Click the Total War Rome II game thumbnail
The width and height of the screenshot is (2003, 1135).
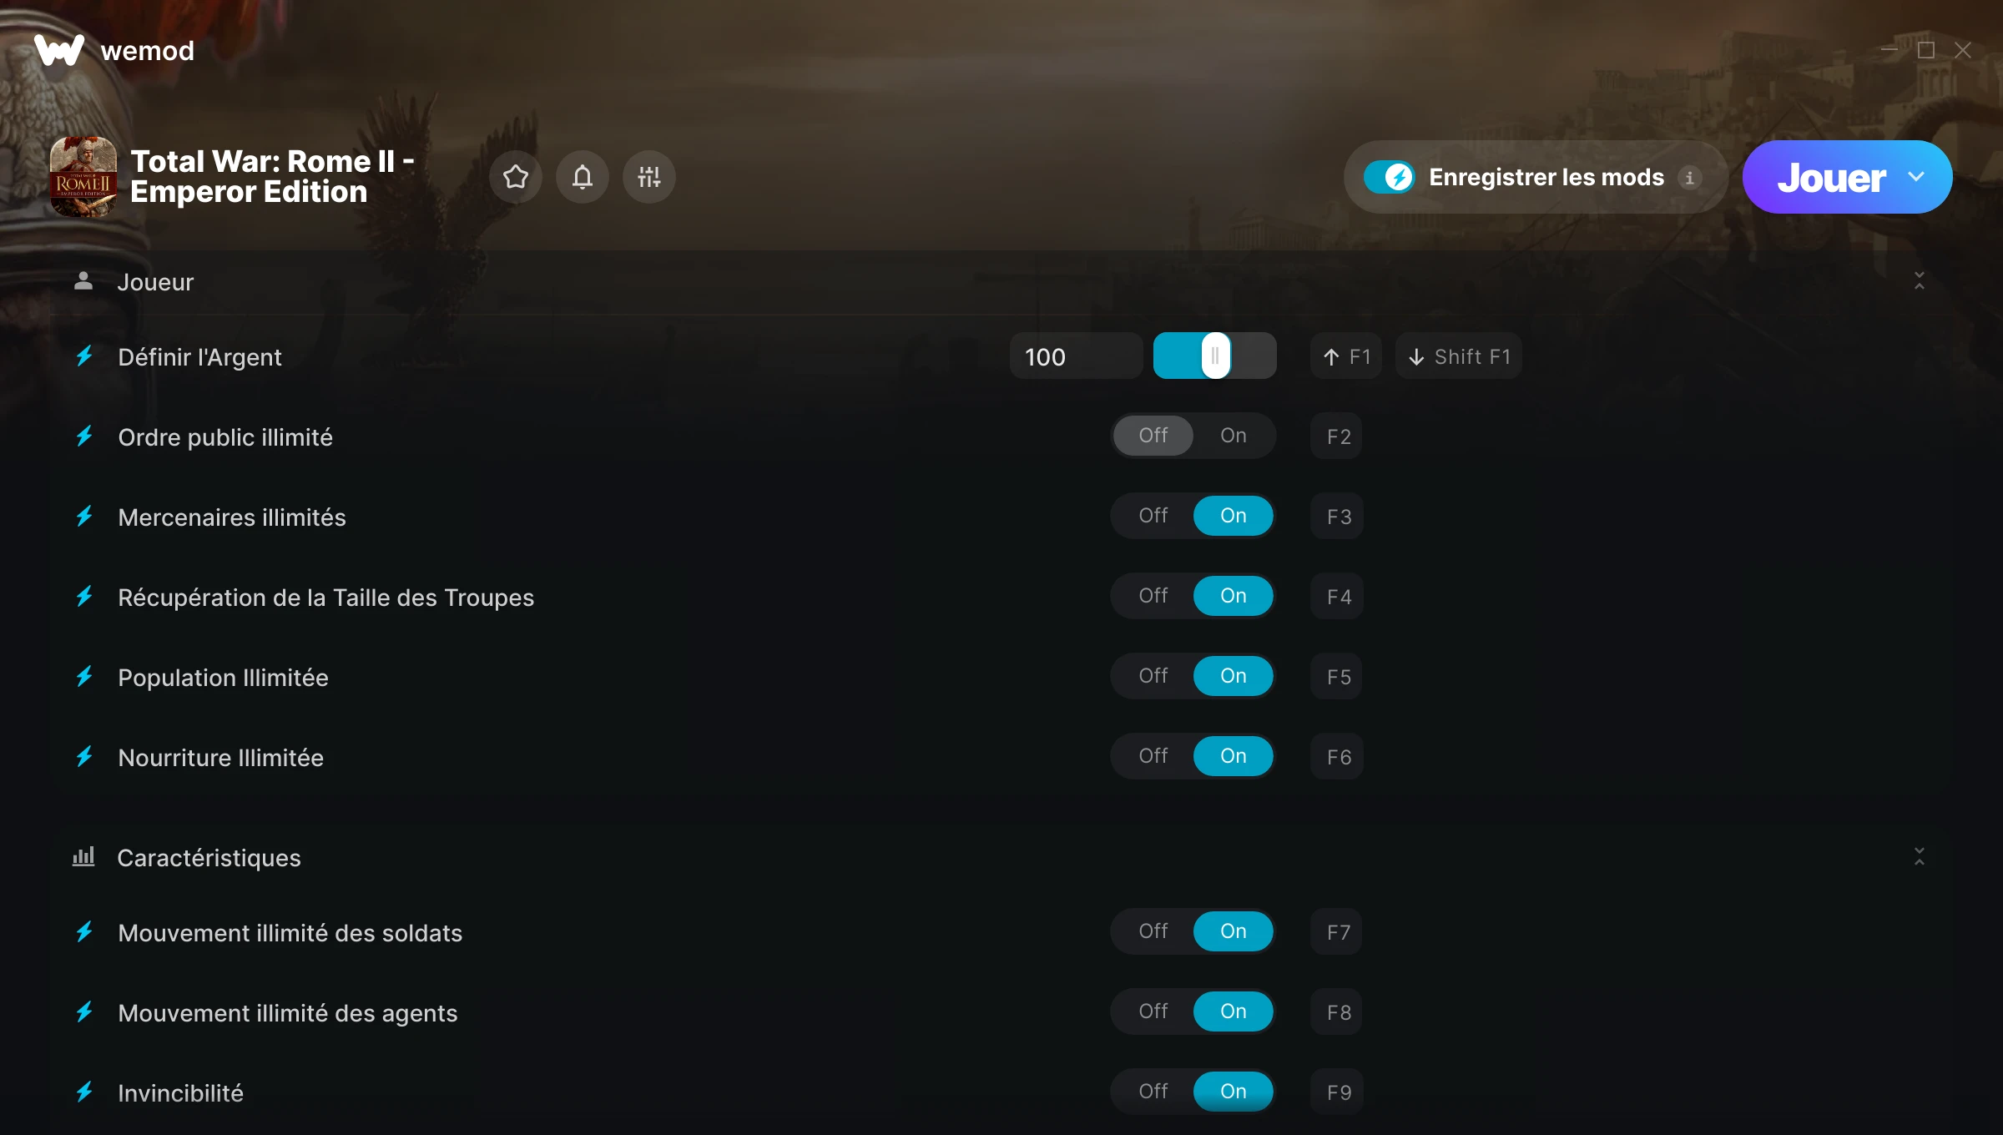(x=83, y=177)
